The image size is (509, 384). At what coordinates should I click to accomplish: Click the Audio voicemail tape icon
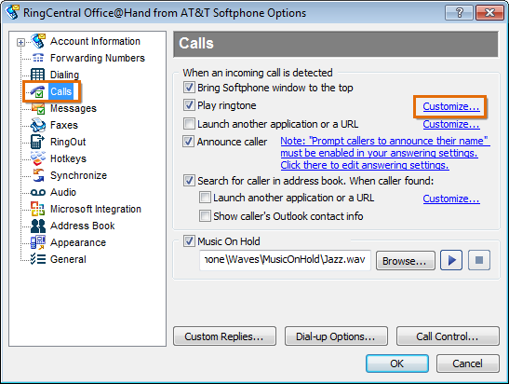coord(38,193)
